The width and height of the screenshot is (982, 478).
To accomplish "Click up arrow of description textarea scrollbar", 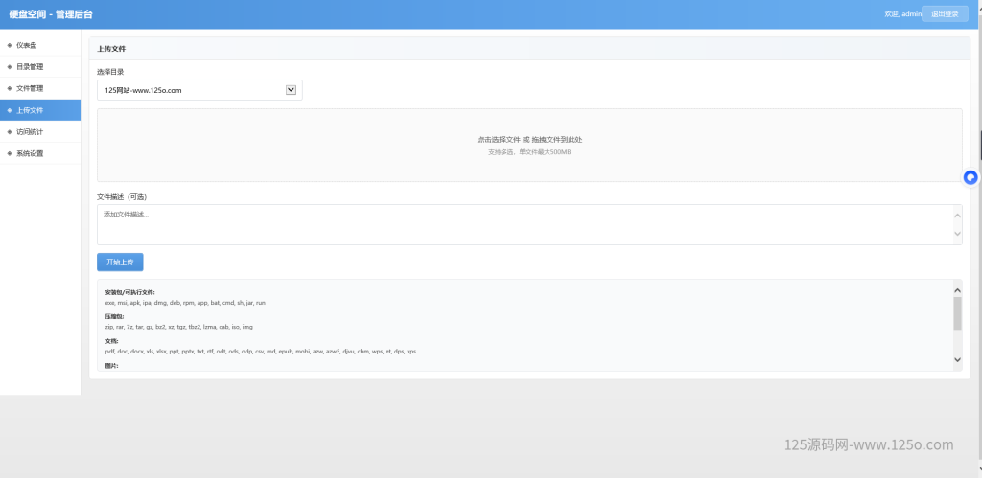I will 956,214.
